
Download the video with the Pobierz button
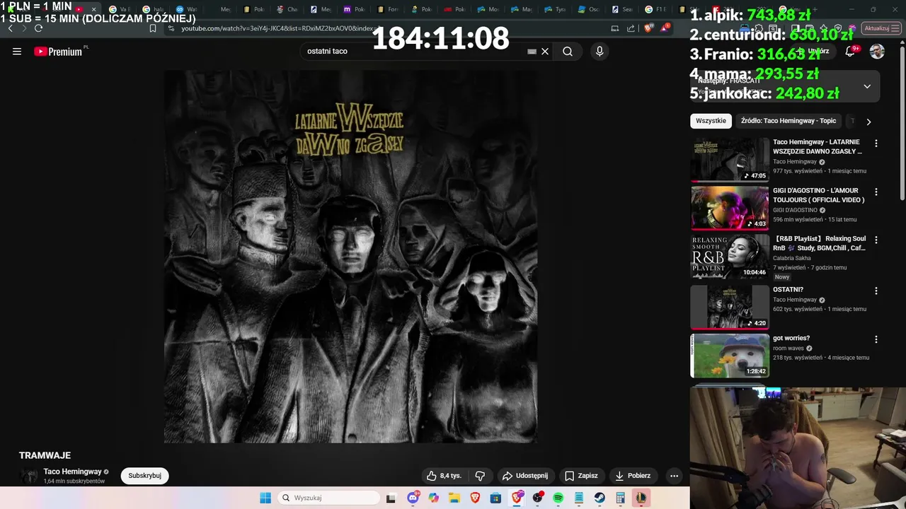pyautogui.click(x=633, y=476)
